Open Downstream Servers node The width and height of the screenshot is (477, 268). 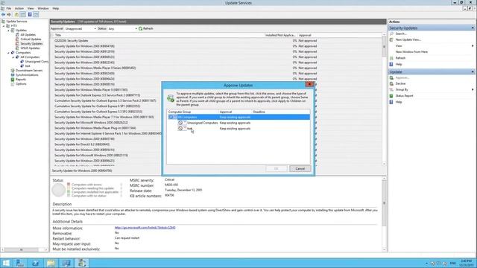pos(29,71)
